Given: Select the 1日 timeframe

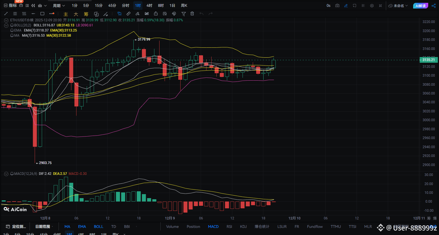Looking at the screenshot, I should point(172,5).
